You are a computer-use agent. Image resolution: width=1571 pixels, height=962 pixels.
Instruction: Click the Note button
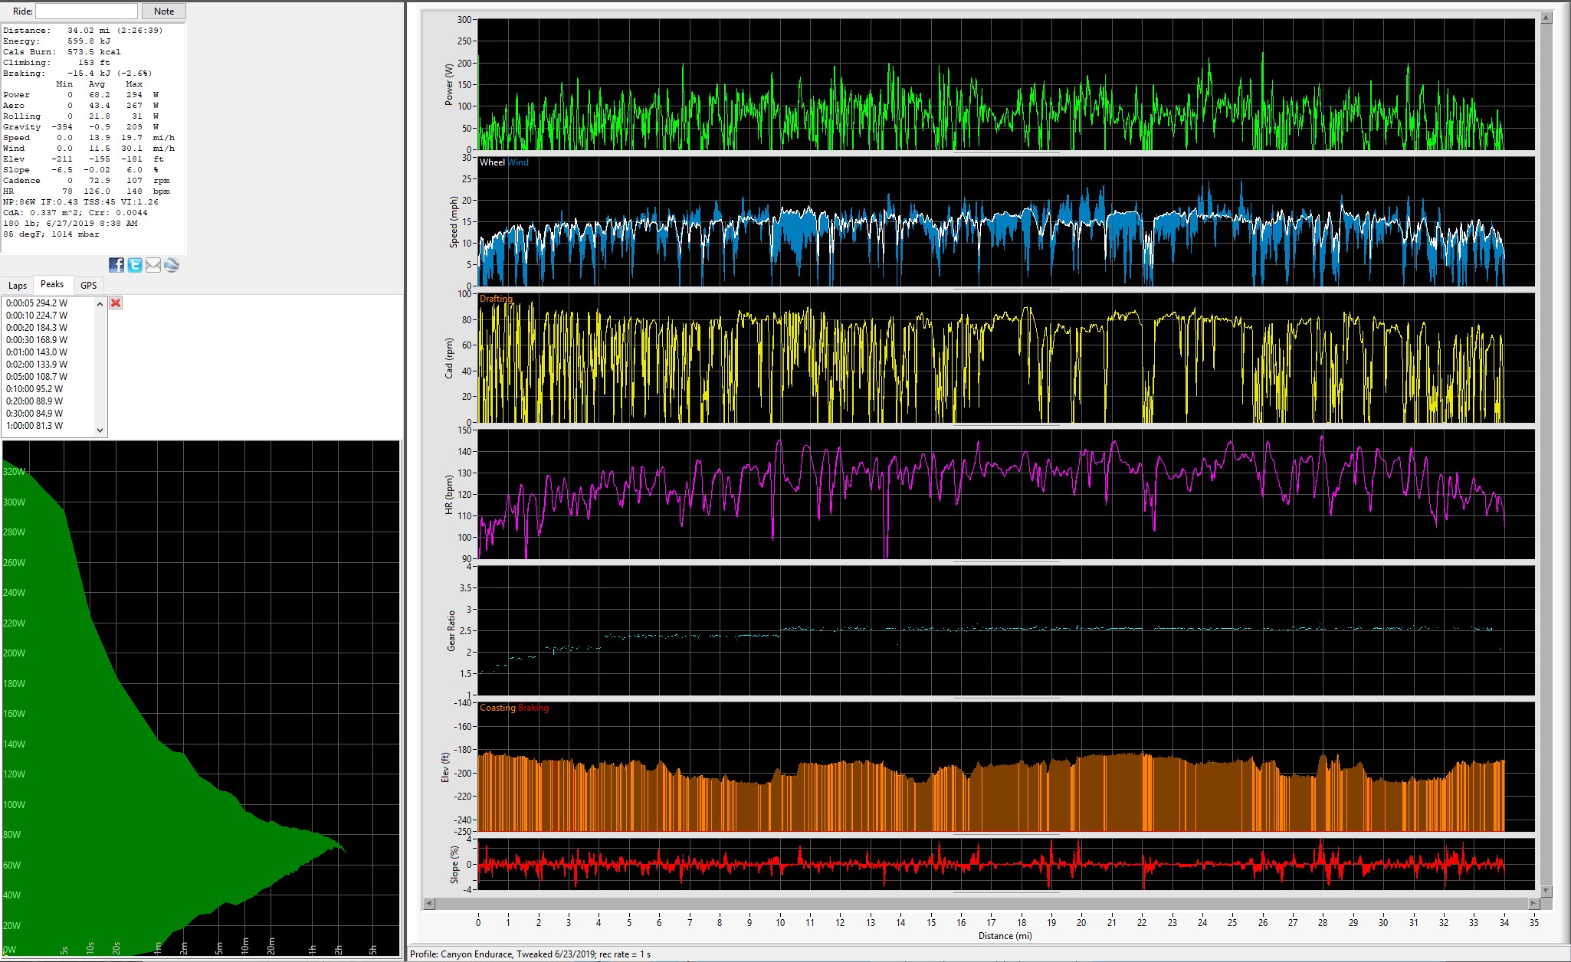click(x=164, y=11)
